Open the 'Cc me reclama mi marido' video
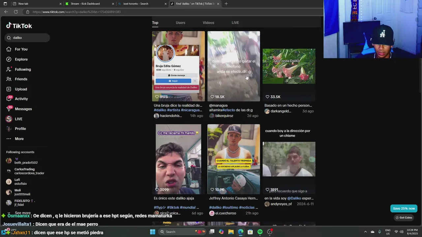This screenshot has width=422, height=237. coord(178,159)
